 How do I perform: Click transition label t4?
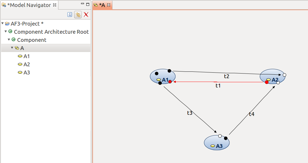252,114
